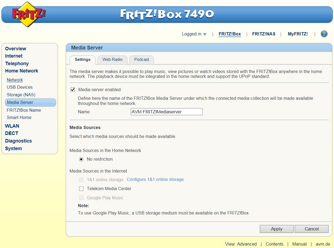Toggle the Media server enabled checkbox

73,90
